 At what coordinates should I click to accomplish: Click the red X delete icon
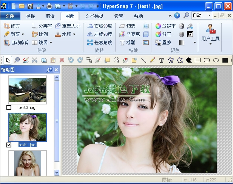coord(62,60)
